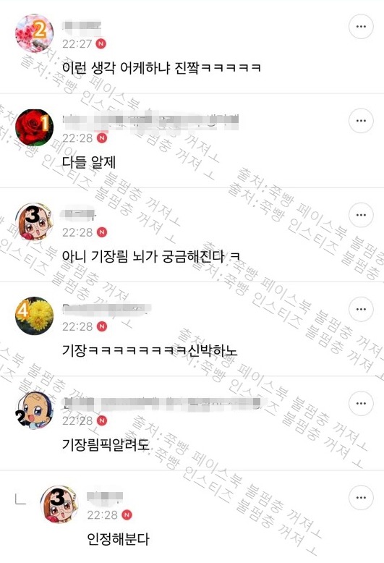Click the blurred username above '기장림픽알려도'
Image resolution: width=384 pixels, height=563 pixels.
tap(162, 403)
